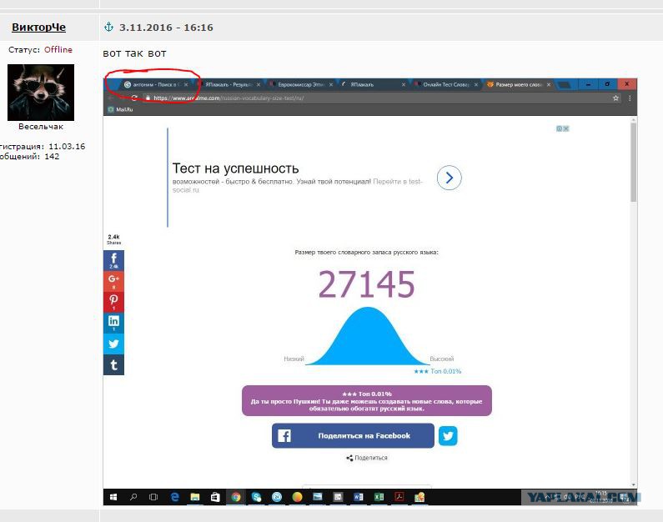Close the advertisement with X icon

(566, 128)
